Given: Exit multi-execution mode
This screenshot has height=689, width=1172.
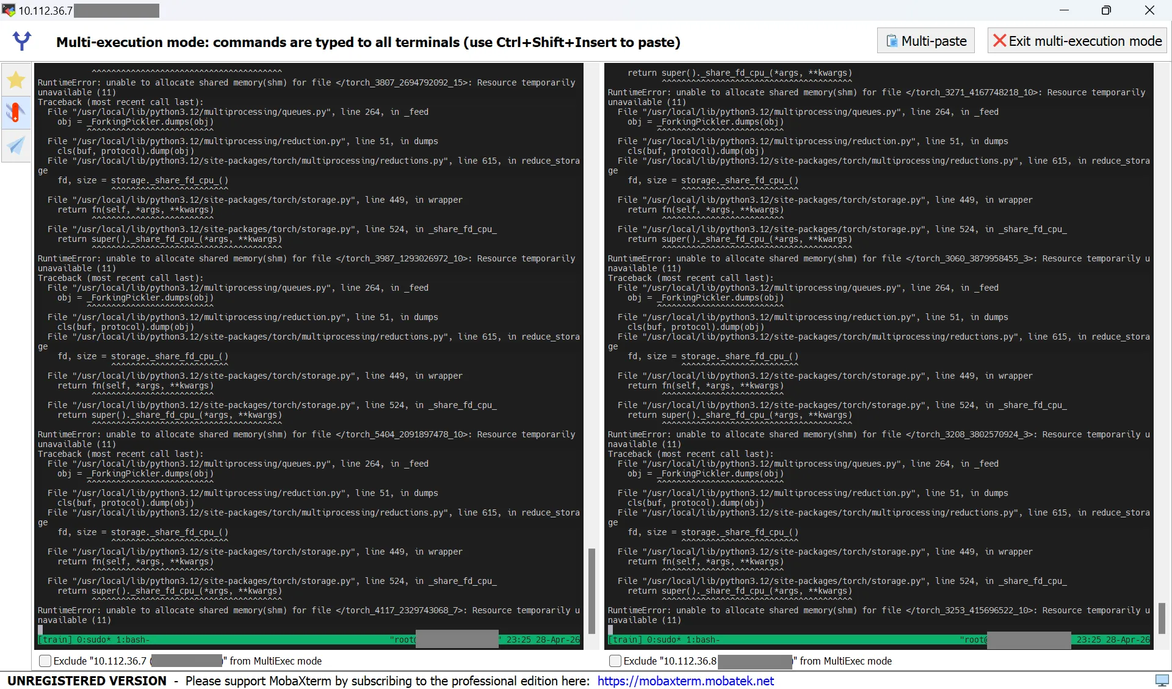Looking at the screenshot, I should 1077,41.
